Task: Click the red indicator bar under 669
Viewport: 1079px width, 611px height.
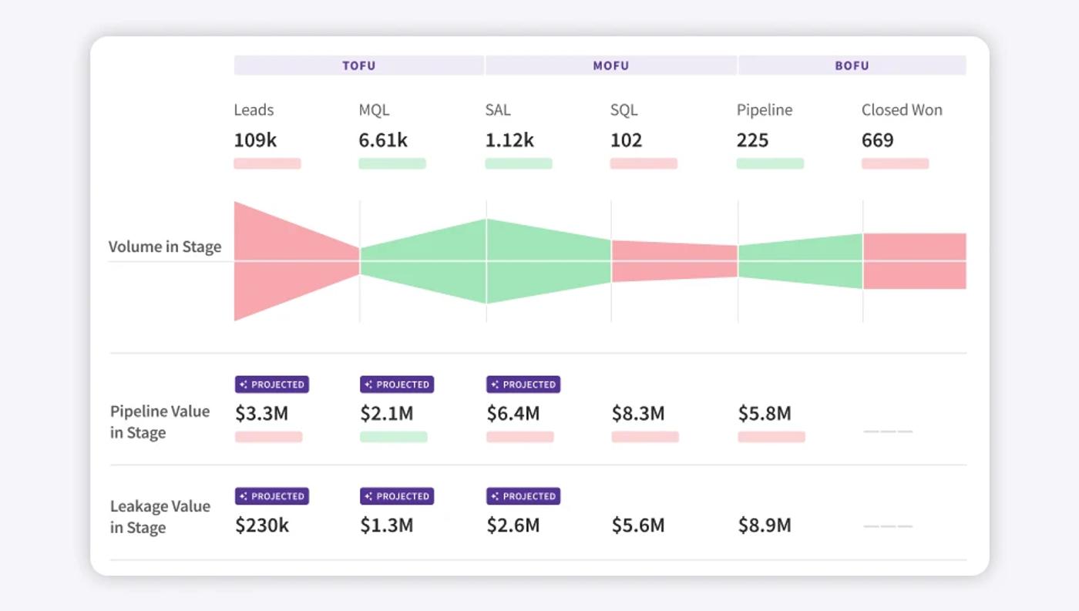Action: tap(895, 163)
